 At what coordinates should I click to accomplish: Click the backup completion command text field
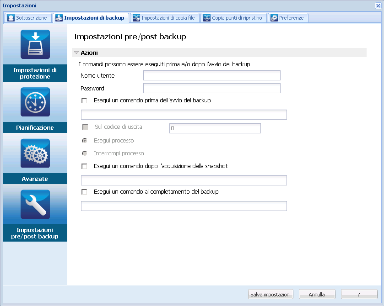coord(184,206)
